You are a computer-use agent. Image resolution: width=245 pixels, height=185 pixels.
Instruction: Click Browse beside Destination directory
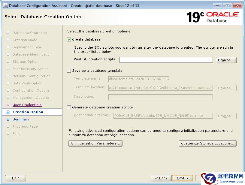coord(226,116)
